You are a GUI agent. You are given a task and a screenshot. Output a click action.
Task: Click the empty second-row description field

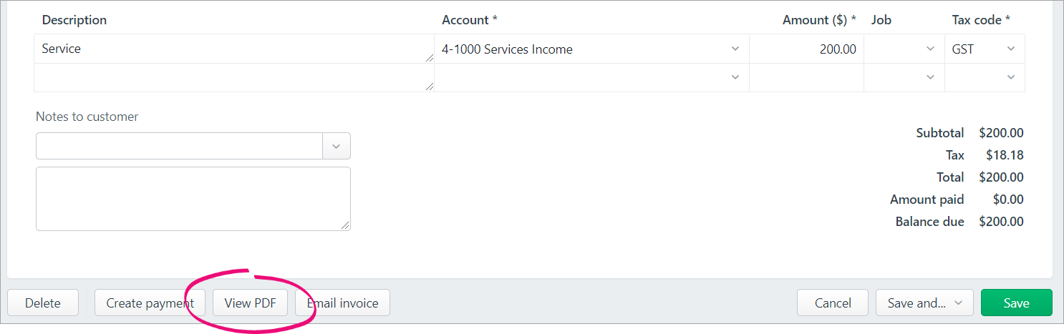point(233,77)
